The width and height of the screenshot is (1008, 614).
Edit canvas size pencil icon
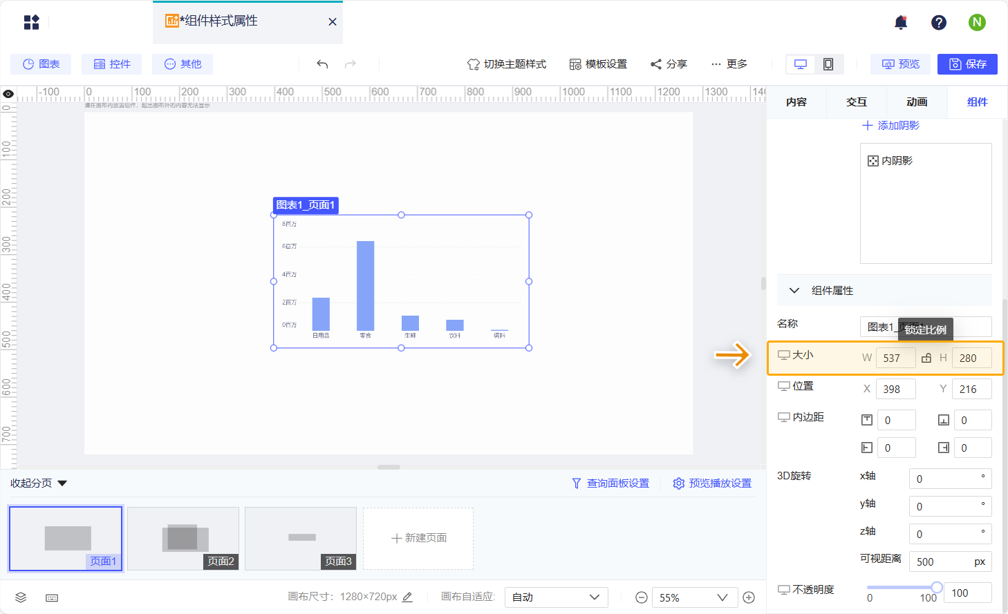pyautogui.click(x=407, y=597)
